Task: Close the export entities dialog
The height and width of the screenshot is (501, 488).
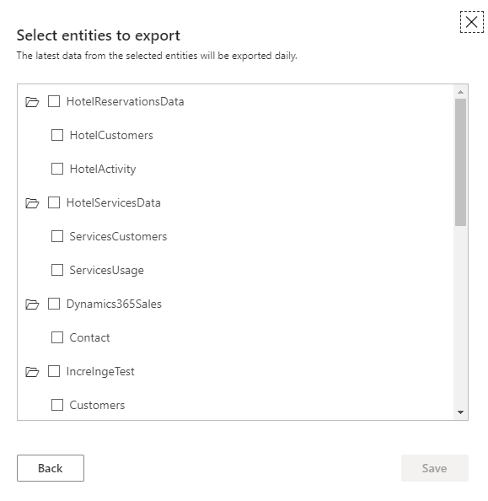Action: coord(471,22)
